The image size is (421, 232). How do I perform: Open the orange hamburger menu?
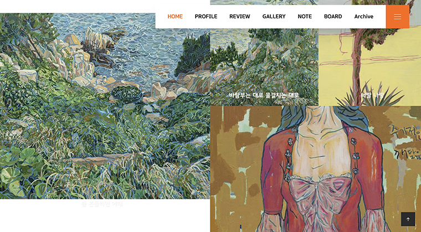coord(397,17)
